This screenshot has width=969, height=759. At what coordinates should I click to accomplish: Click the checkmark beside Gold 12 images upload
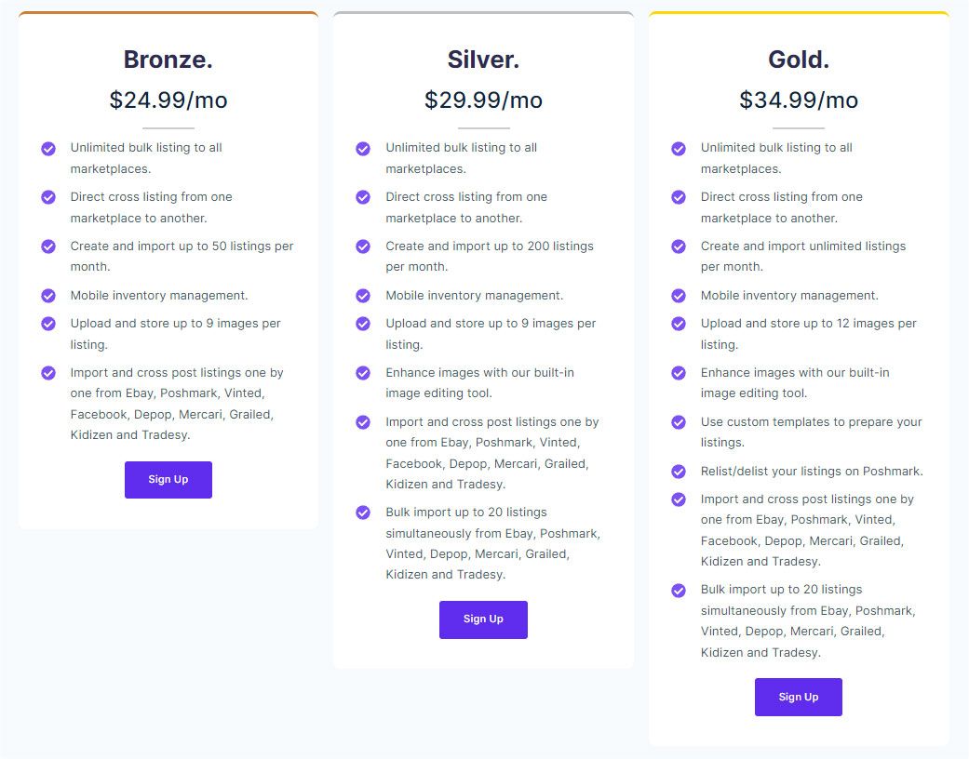(679, 323)
